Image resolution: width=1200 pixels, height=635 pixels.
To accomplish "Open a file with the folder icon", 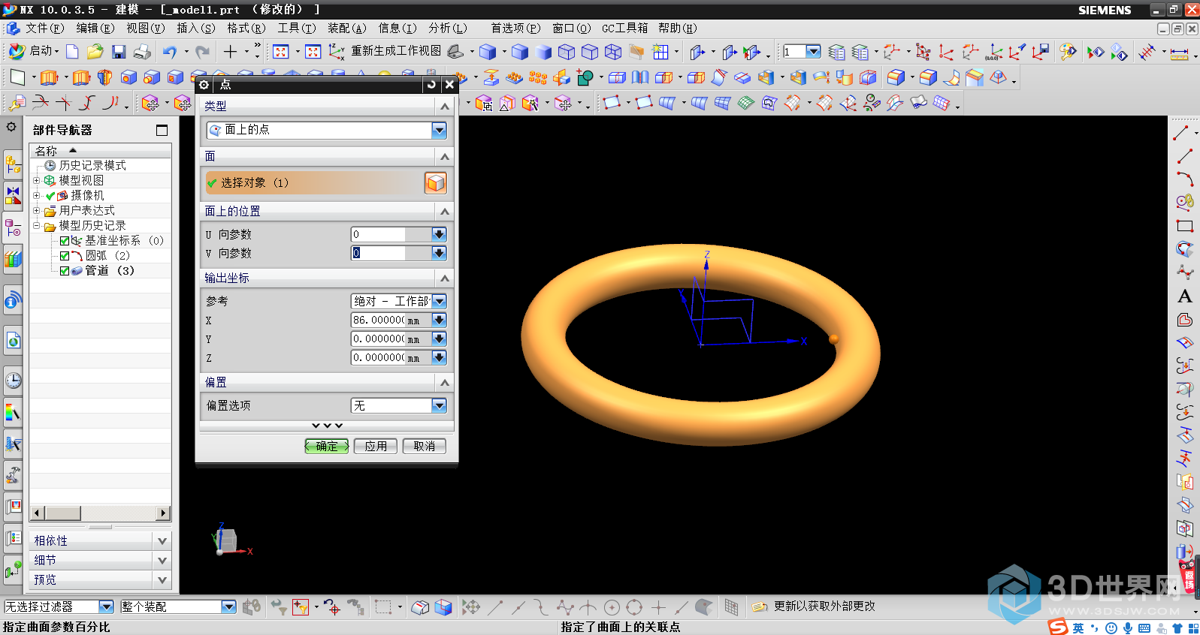I will click(x=95, y=52).
